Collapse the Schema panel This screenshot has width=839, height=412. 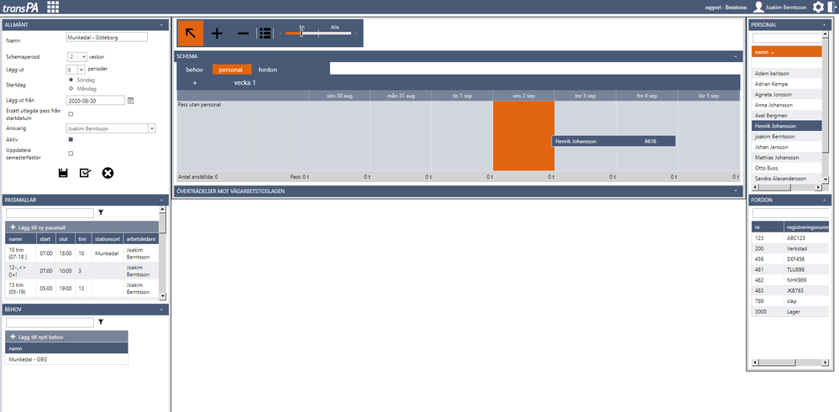pos(736,56)
